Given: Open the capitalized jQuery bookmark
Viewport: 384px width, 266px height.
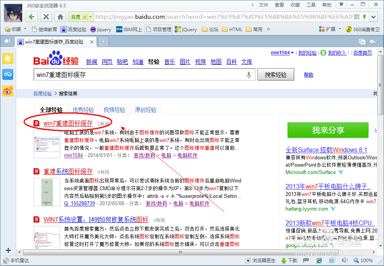Looking at the screenshot, I should [x=186, y=30].
